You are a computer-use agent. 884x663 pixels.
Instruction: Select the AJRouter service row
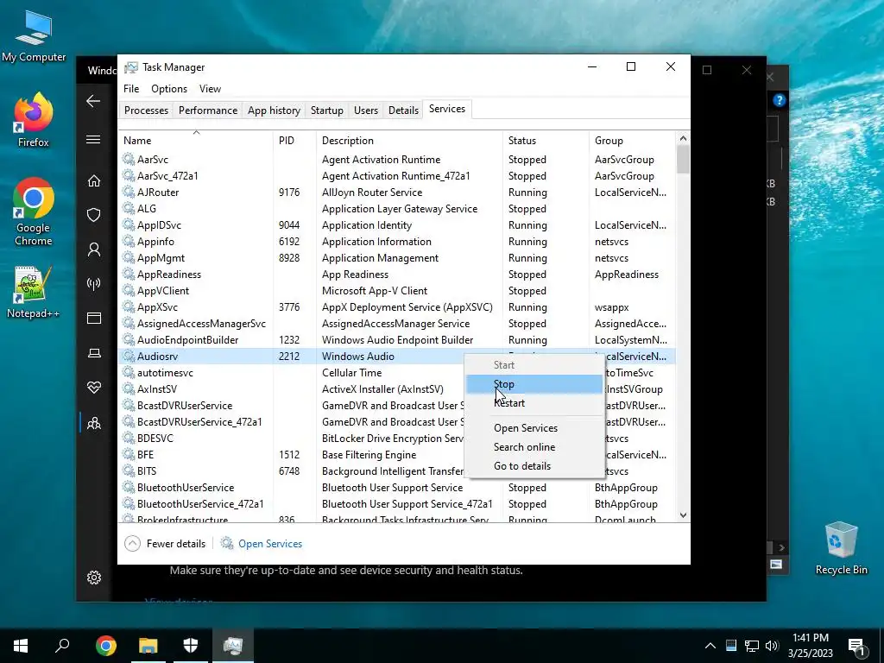[397, 193]
